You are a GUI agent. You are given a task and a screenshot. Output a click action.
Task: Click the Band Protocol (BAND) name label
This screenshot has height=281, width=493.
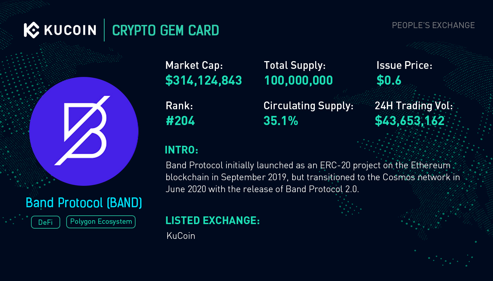[84, 203]
